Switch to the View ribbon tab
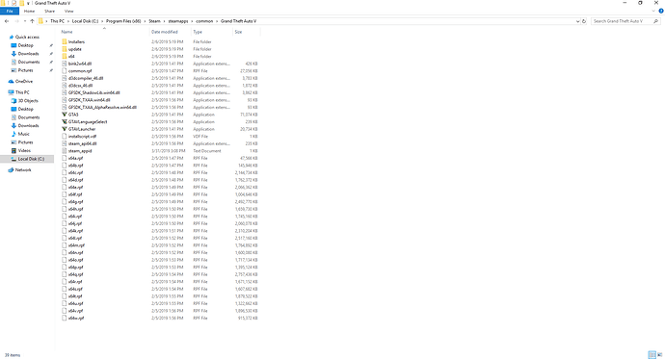Screen dimensions: 665x359 [x=68, y=11]
